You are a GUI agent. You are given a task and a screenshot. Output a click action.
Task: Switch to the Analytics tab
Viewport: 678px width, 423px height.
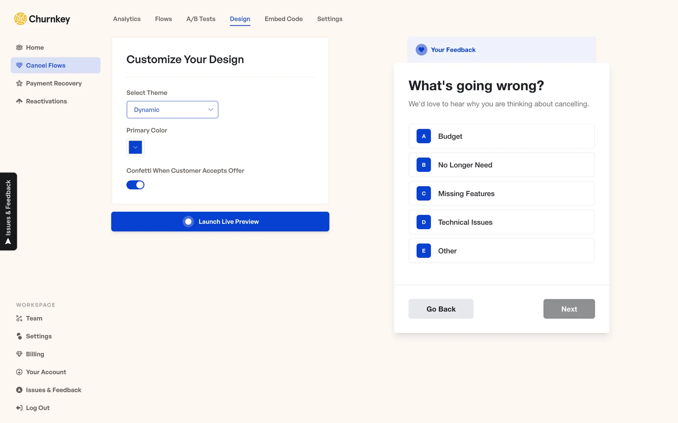(x=127, y=19)
